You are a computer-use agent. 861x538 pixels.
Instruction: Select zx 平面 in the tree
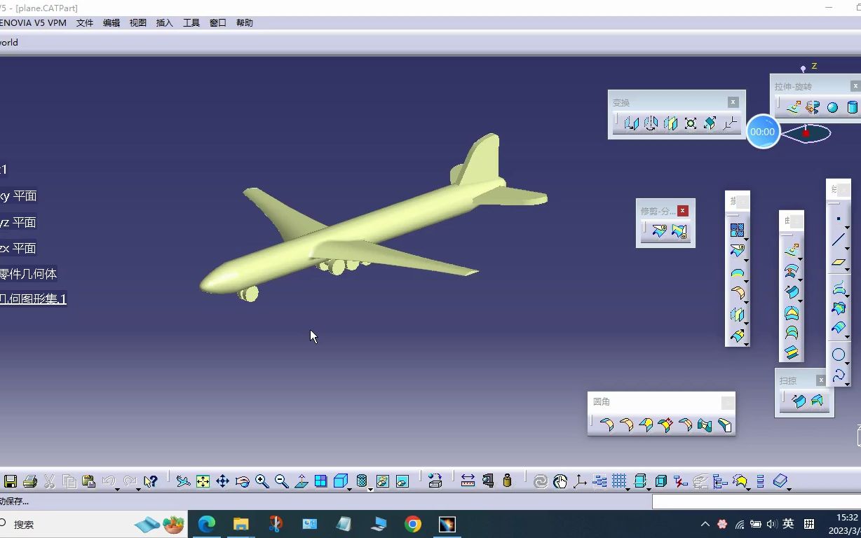(18, 248)
